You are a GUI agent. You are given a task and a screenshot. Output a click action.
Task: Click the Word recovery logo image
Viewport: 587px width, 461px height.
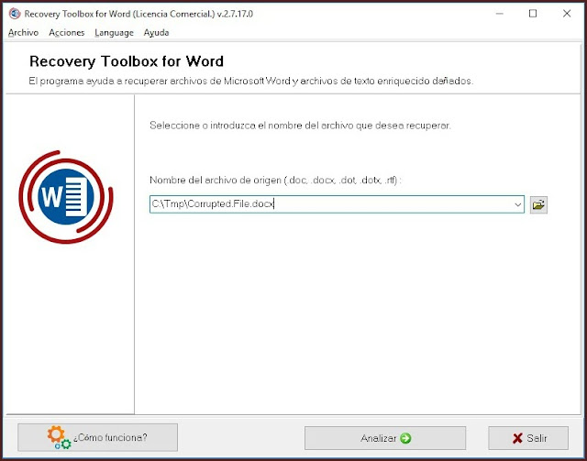tap(66, 197)
